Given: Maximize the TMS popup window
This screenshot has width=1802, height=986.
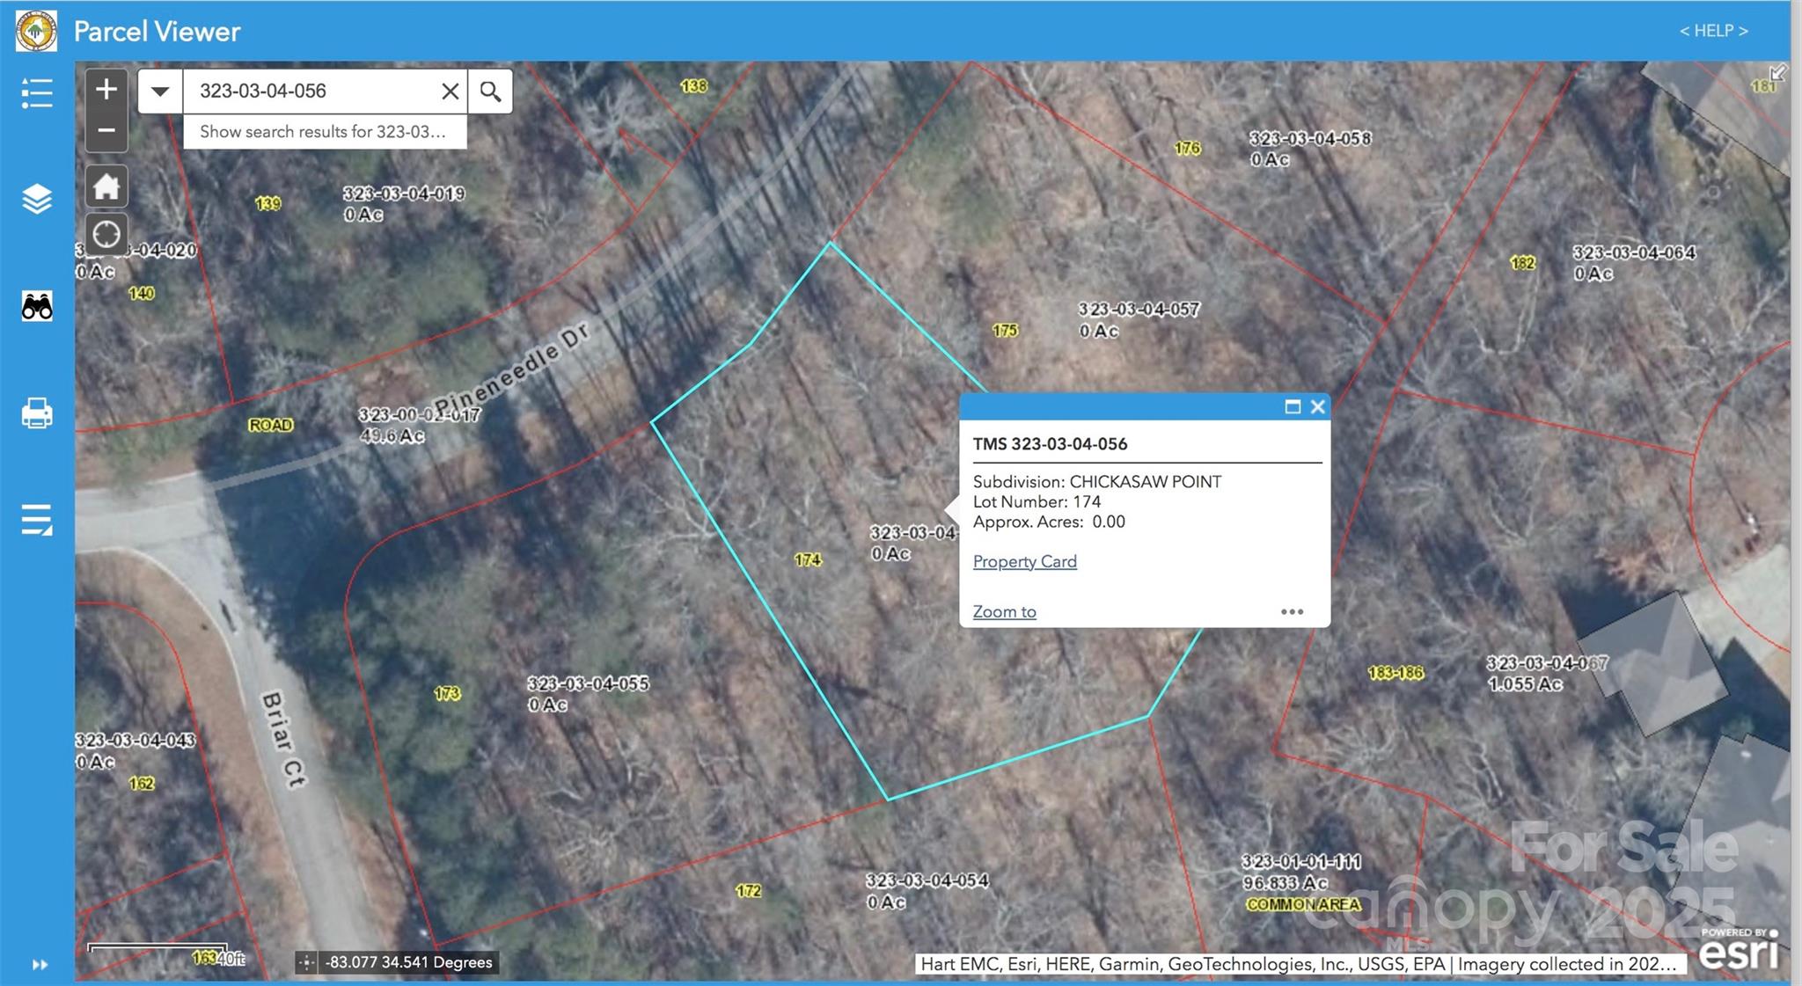Looking at the screenshot, I should point(1293,406).
